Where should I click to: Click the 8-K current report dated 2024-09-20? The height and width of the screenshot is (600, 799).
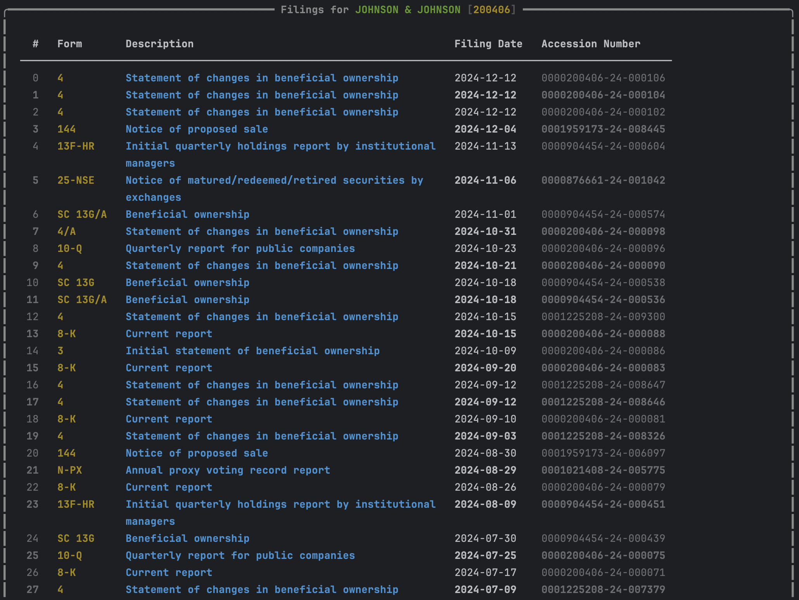click(169, 368)
